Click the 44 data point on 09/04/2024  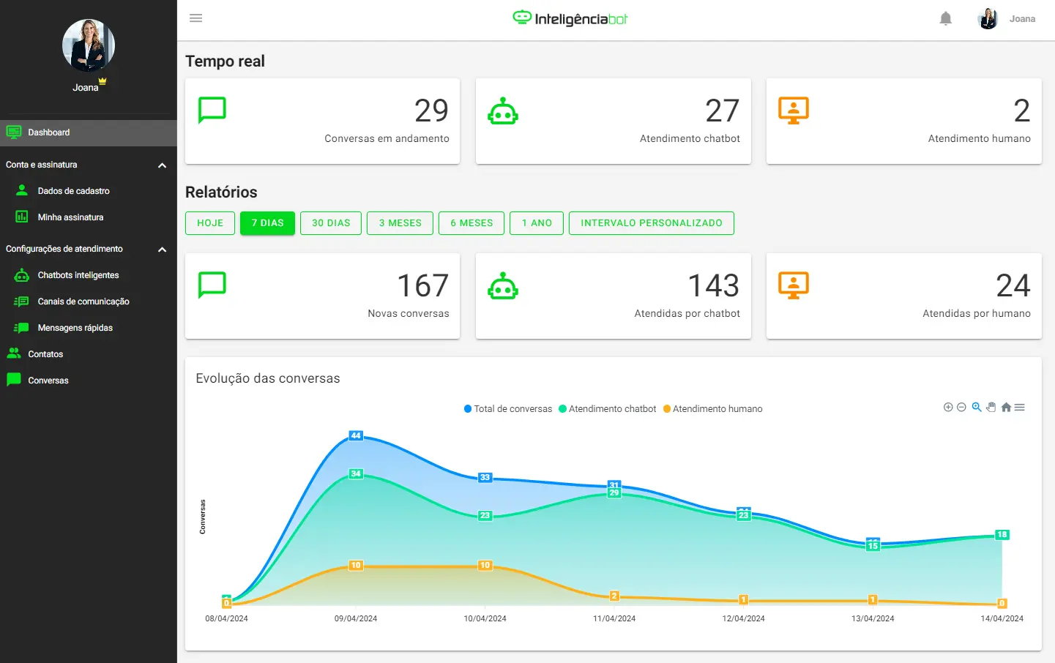(x=356, y=435)
